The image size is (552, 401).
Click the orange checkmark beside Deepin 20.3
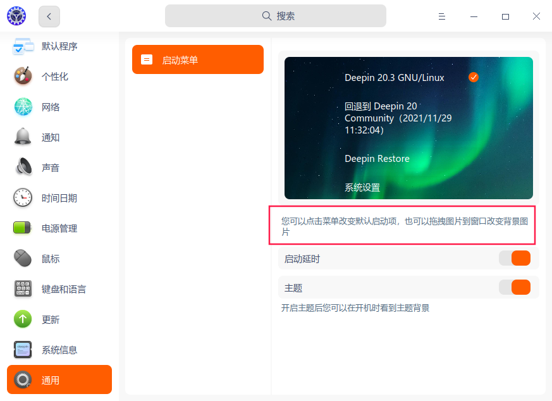[474, 77]
